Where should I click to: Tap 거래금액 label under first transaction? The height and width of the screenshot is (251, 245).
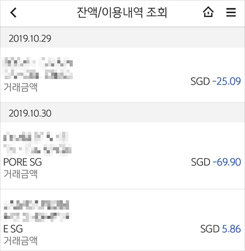point(21,87)
